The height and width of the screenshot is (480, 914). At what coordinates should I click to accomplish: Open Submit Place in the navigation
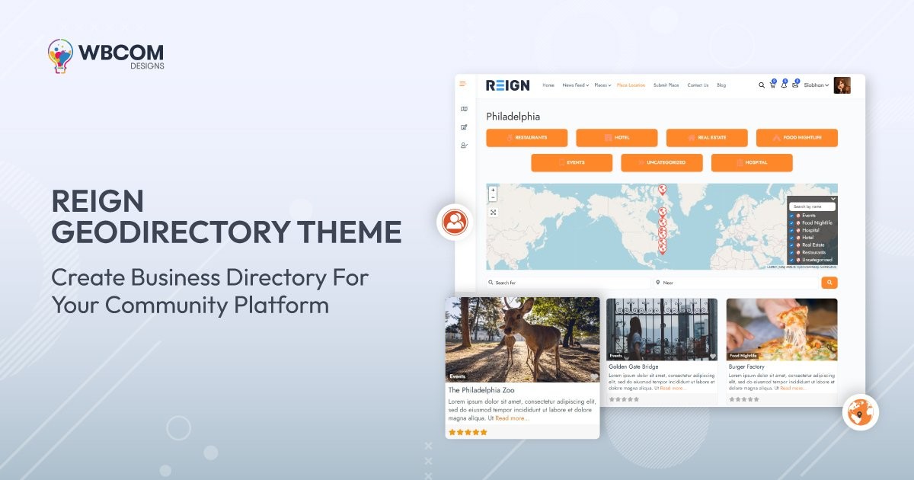pos(666,85)
